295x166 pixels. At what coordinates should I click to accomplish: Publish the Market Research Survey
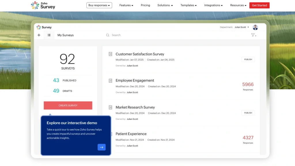tap(248, 113)
